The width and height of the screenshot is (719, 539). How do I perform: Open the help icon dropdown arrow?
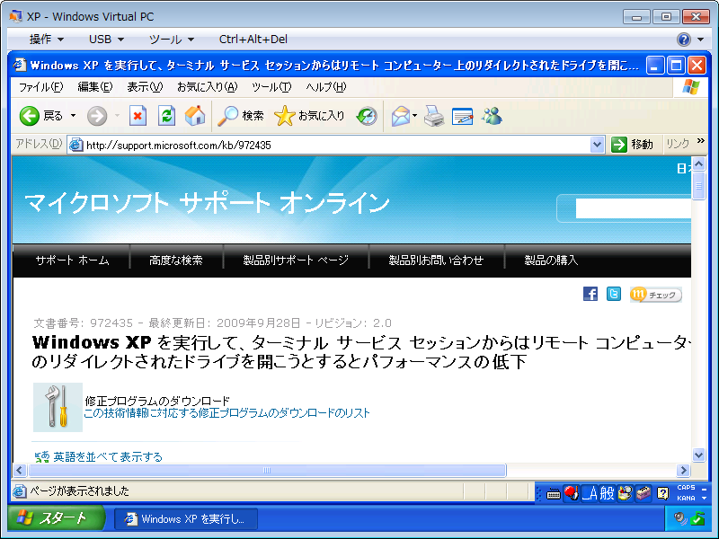(x=700, y=40)
